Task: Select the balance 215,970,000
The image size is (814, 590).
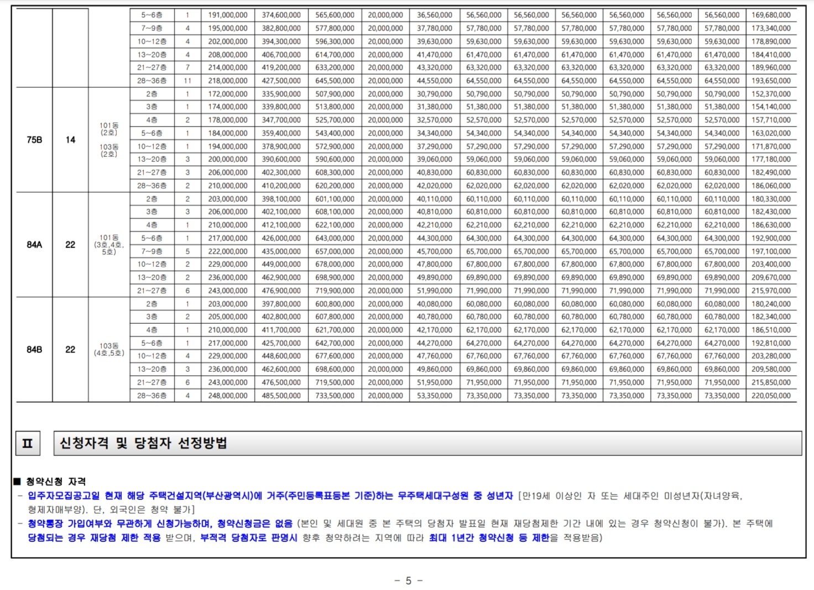Action: click(x=771, y=291)
